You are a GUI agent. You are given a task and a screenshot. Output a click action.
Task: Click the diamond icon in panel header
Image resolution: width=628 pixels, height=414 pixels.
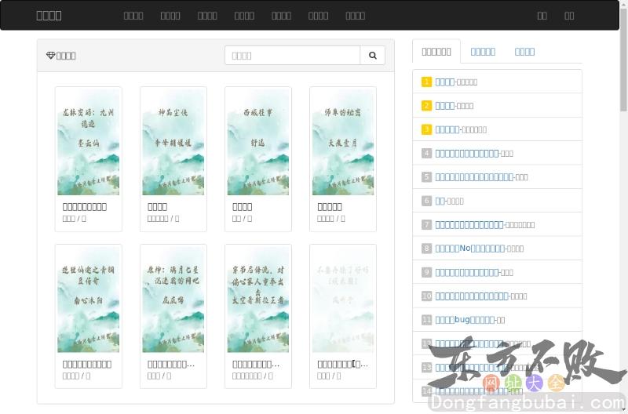pos(51,56)
